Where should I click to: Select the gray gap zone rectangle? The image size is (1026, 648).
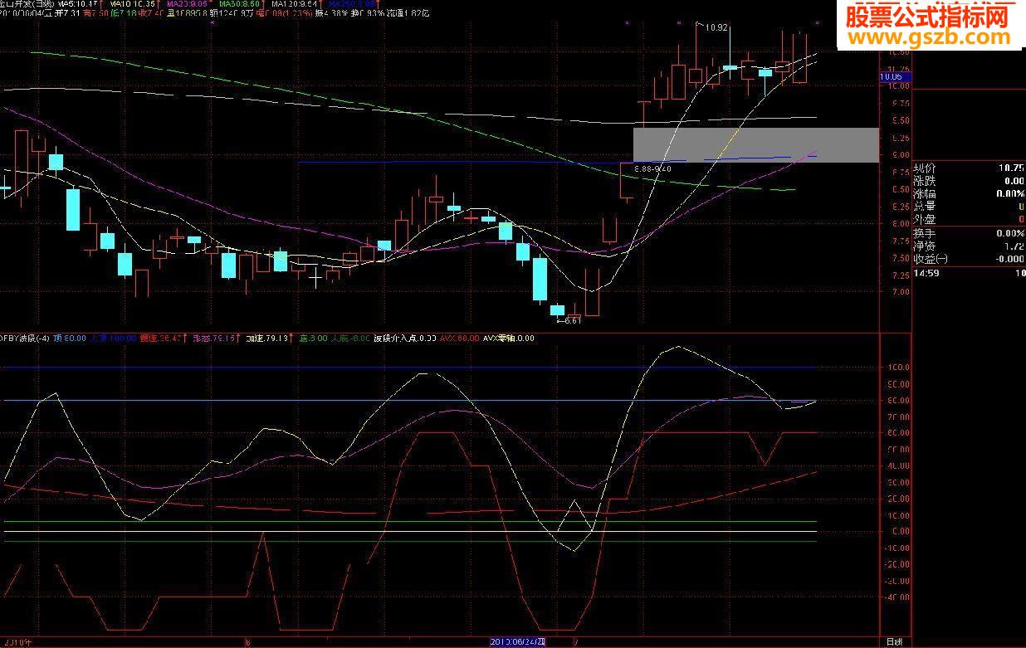(755, 145)
